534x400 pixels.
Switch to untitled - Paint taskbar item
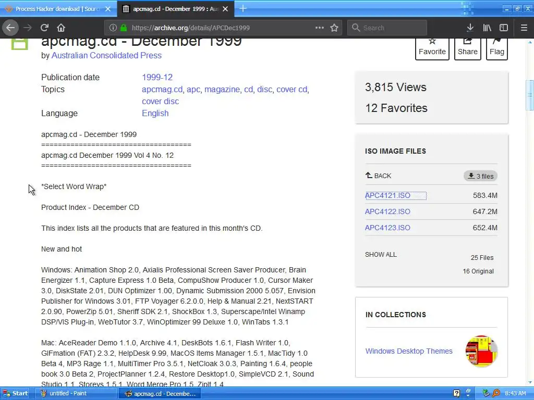click(77, 393)
